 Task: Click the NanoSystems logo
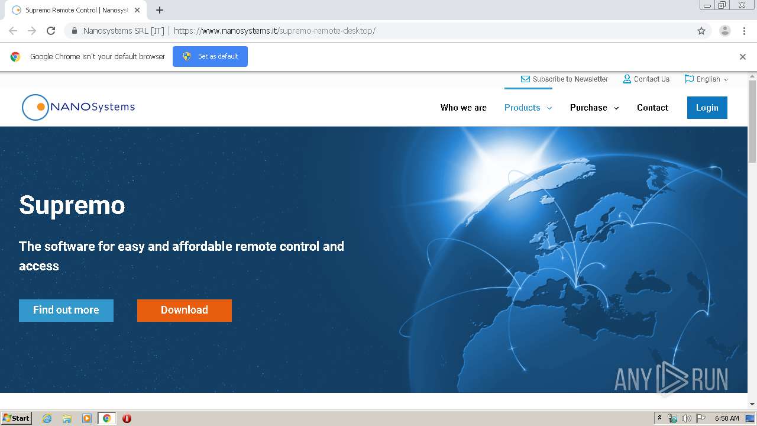(79, 107)
